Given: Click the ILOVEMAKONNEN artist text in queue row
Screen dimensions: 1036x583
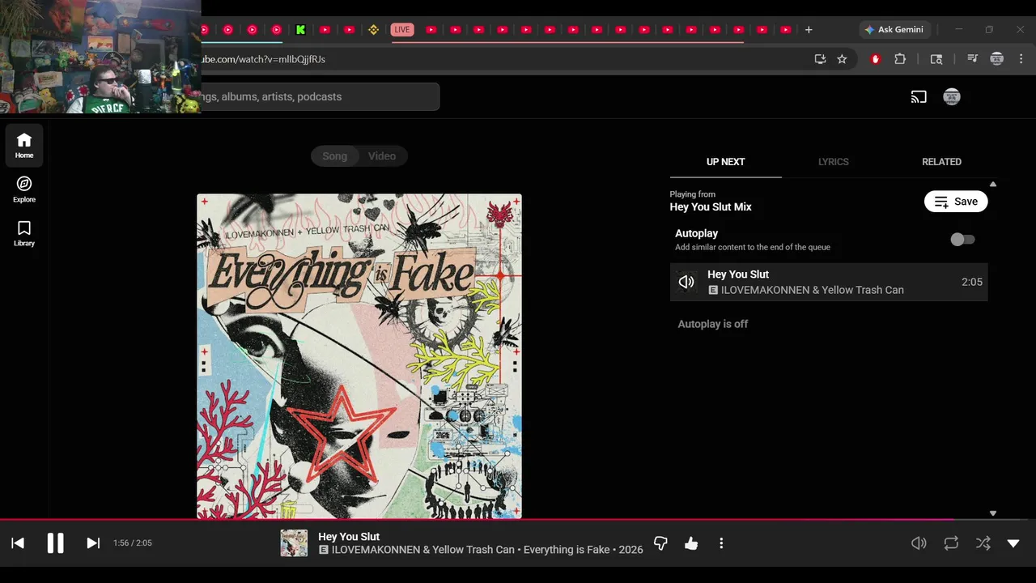Looking at the screenshot, I should click(813, 290).
